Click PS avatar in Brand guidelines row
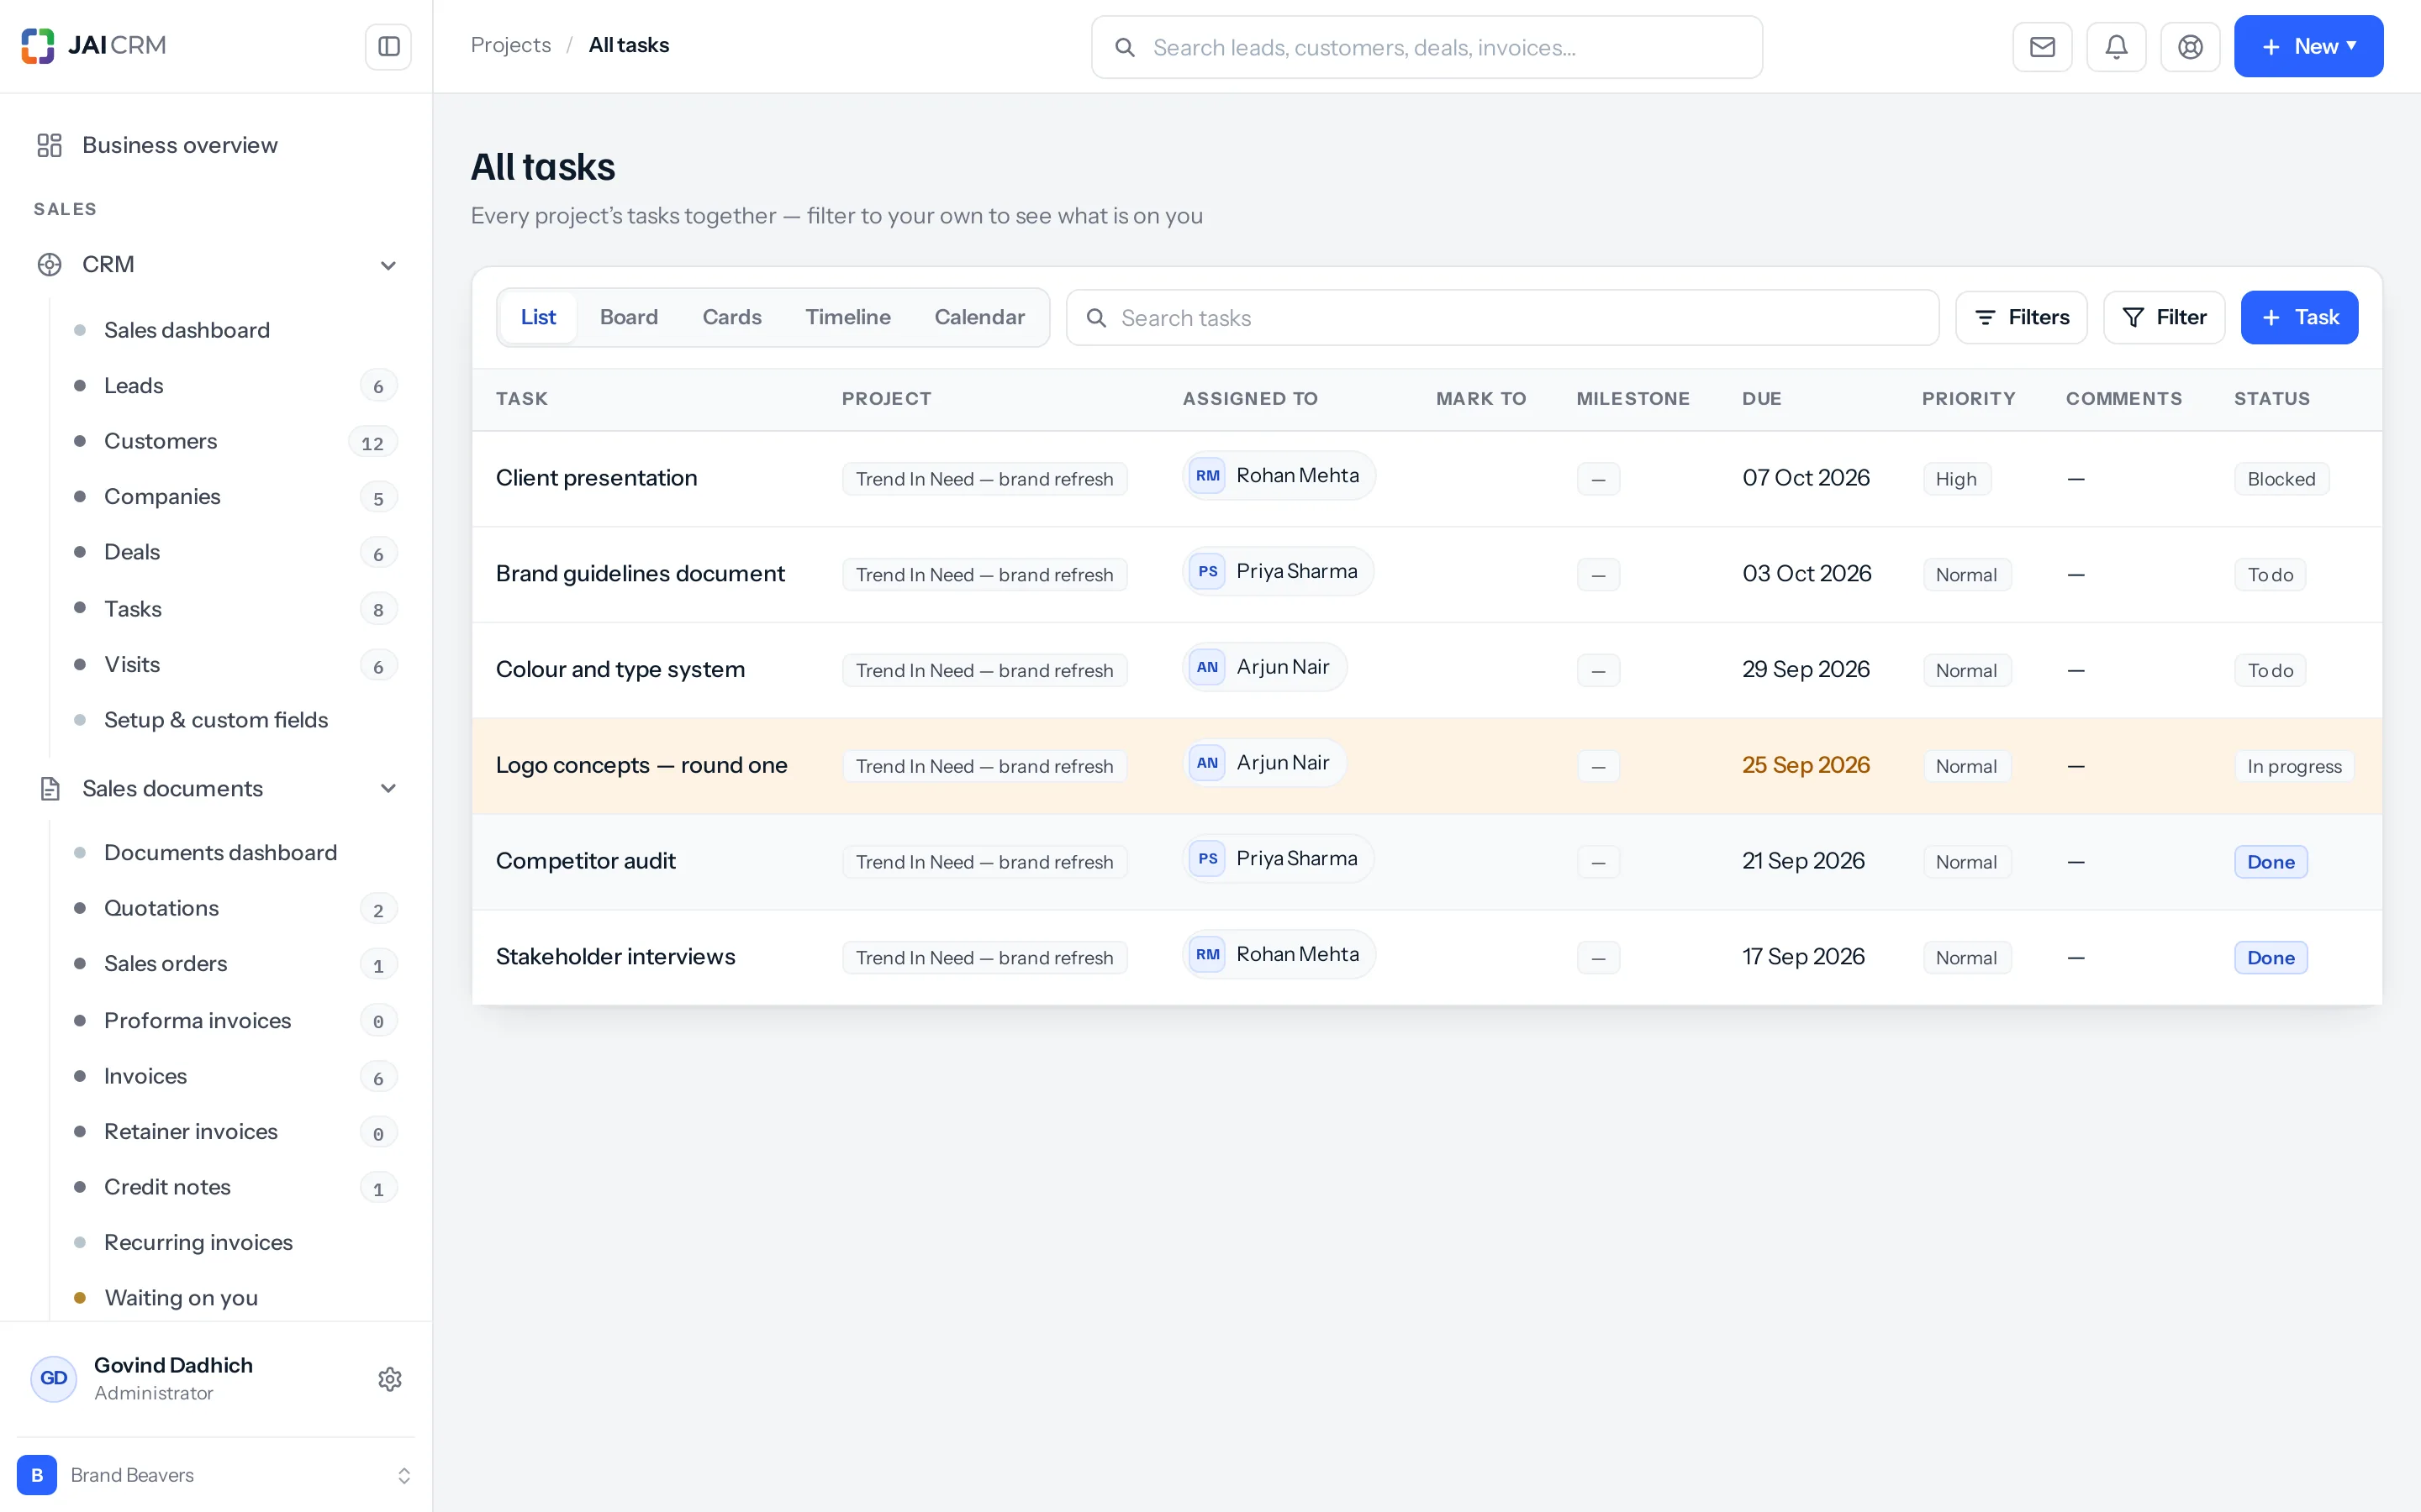 click(1207, 572)
